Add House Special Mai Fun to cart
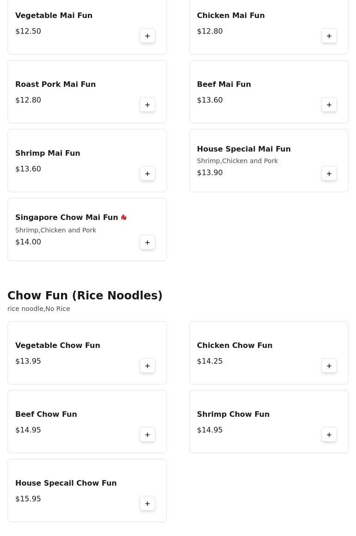This screenshot has width=356, height=536. [329, 174]
